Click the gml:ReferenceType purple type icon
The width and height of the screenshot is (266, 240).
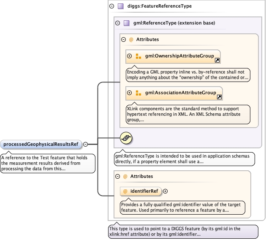[127, 23]
